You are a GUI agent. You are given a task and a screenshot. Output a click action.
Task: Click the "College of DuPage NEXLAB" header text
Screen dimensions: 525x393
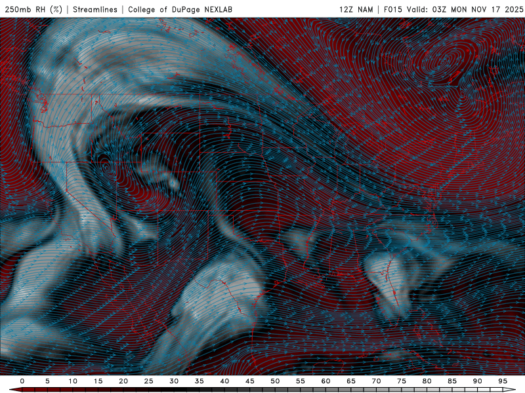click(180, 9)
